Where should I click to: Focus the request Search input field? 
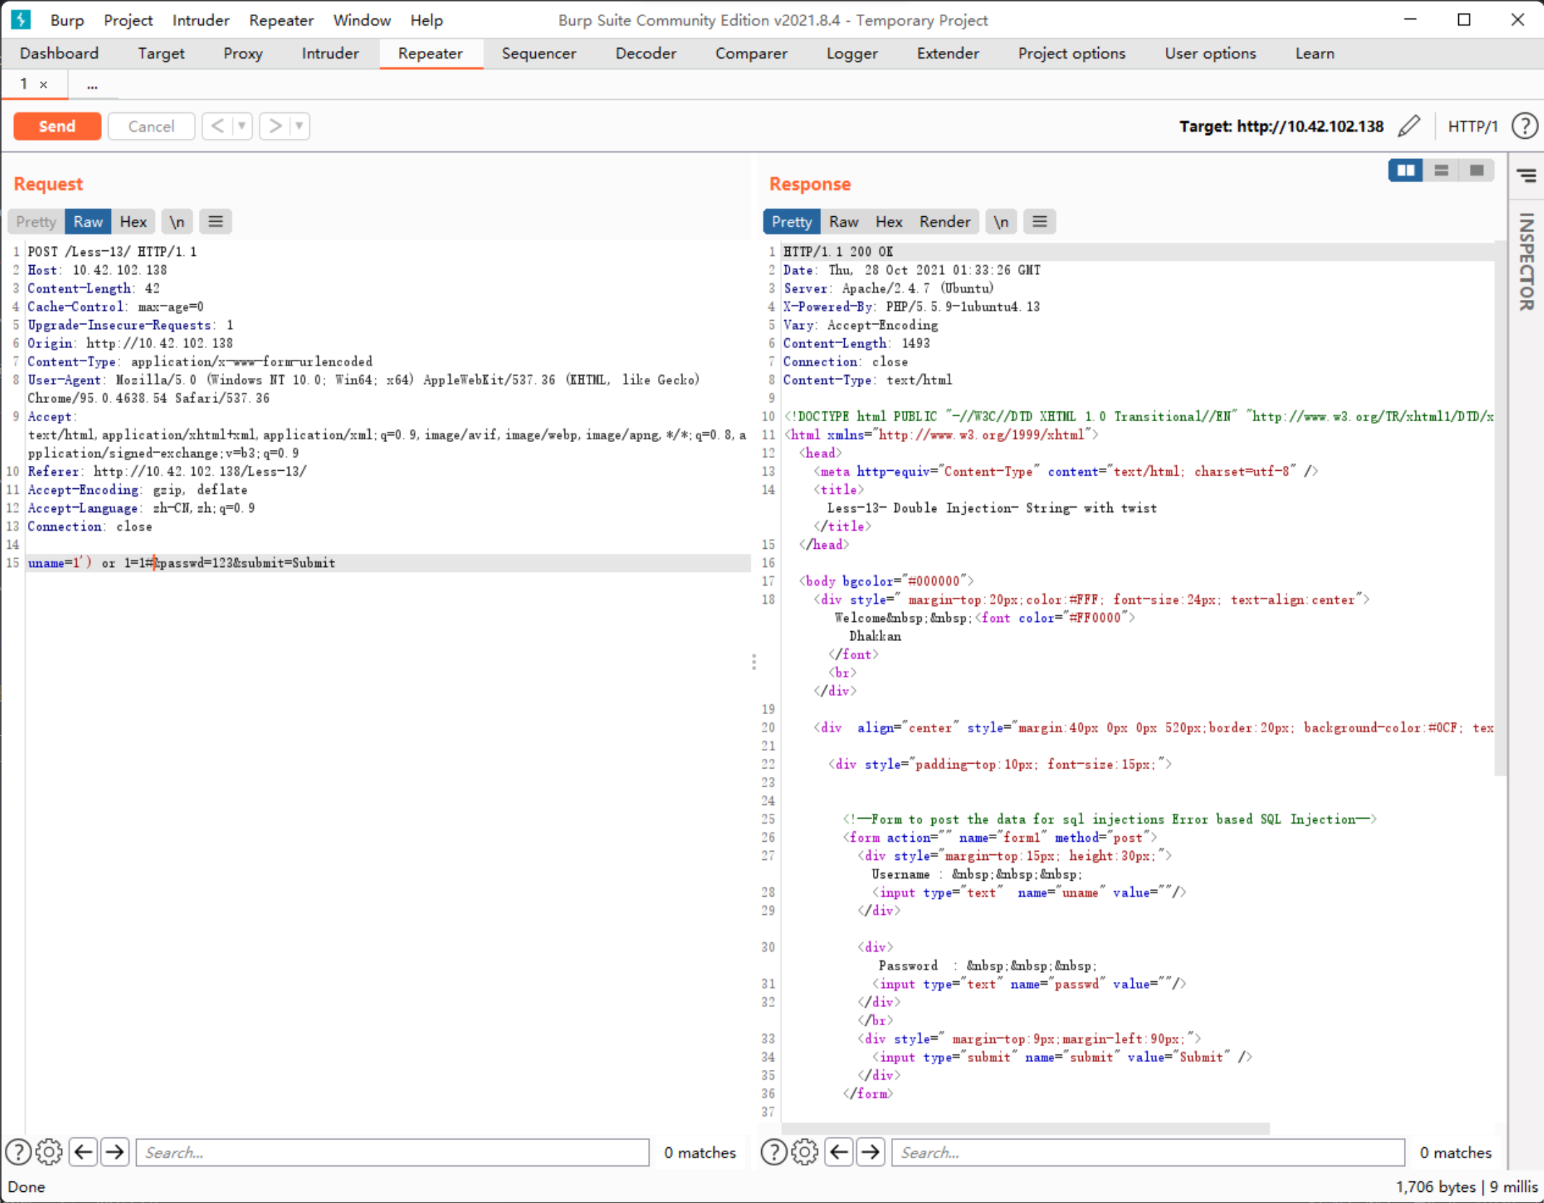tap(392, 1152)
